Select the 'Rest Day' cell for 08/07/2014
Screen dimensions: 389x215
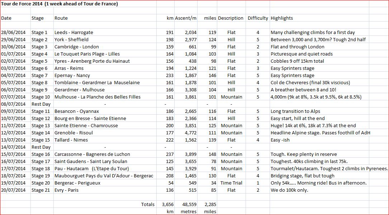(x=41, y=104)
